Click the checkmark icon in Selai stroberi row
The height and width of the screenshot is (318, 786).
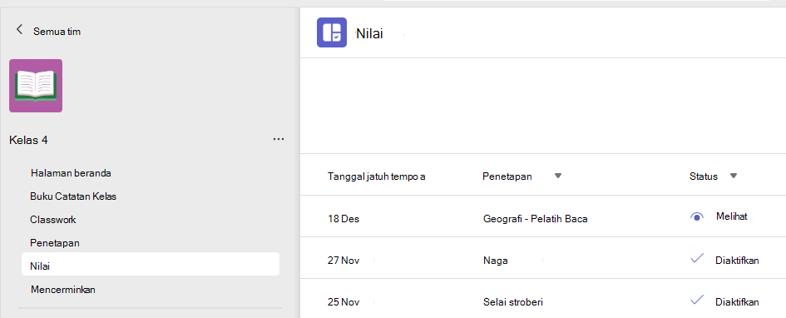[x=697, y=301]
